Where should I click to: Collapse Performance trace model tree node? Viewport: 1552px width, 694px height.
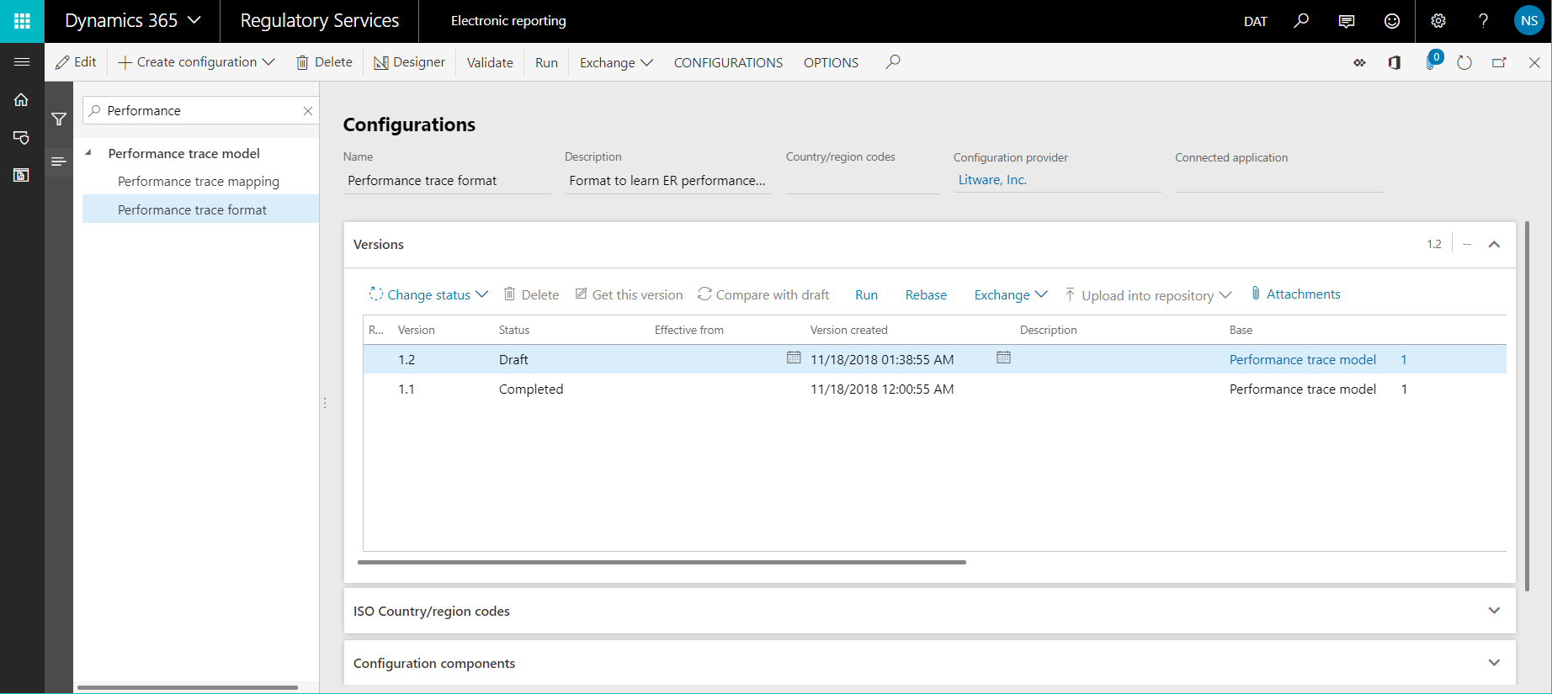(x=88, y=152)
